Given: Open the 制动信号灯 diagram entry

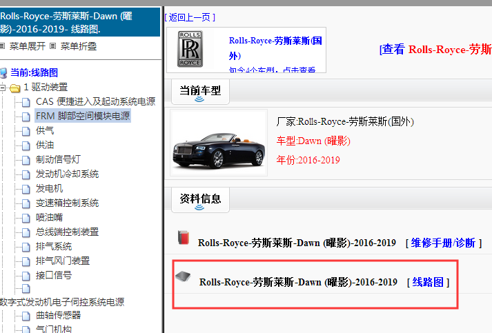Looking at the screenshot, I should (x=59, y=159).
